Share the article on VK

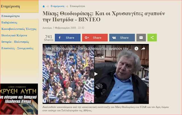pos(122,37)
